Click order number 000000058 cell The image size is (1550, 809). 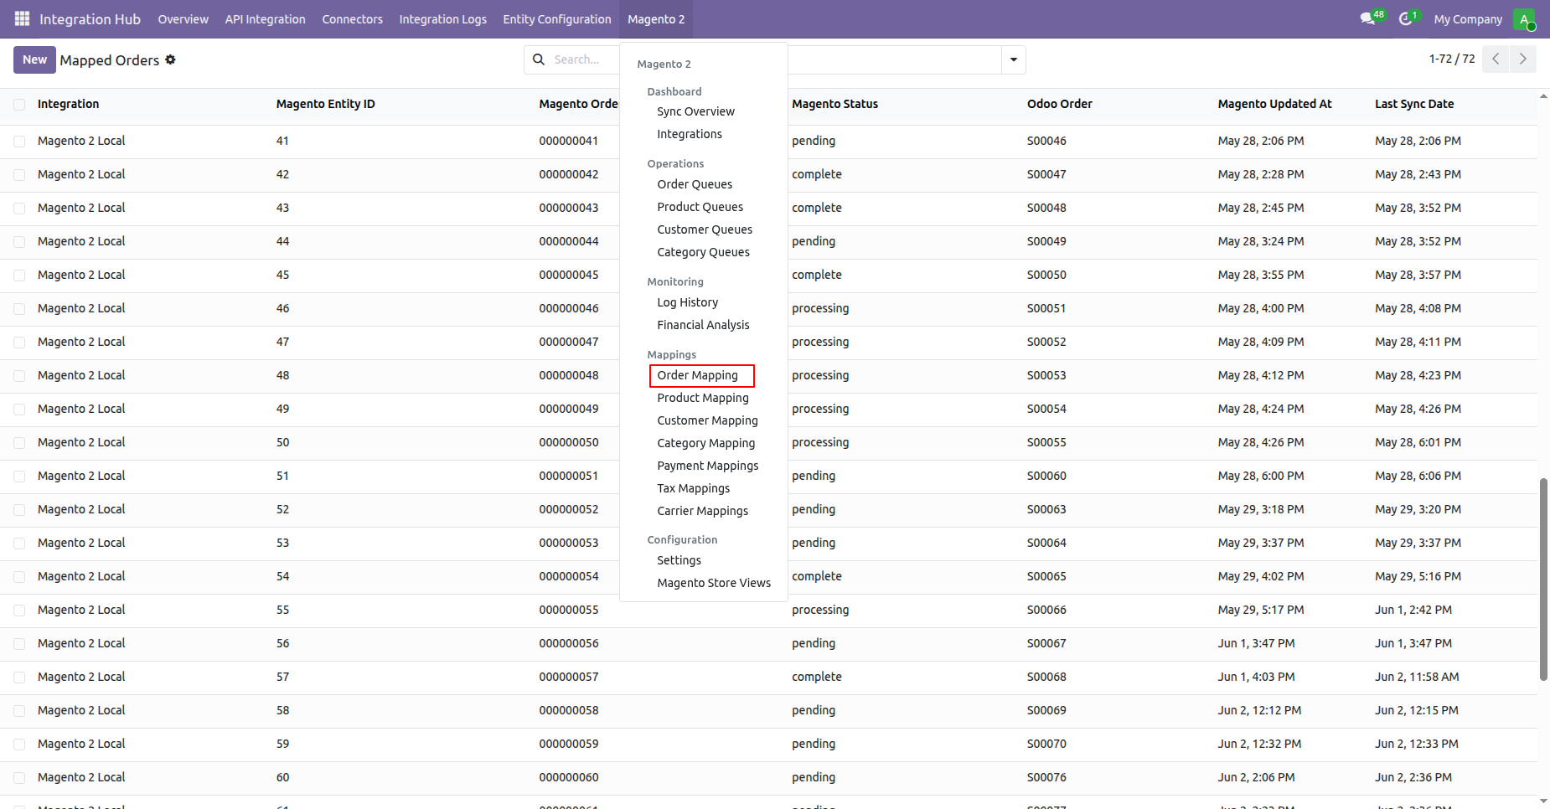(x=568, y=710)
